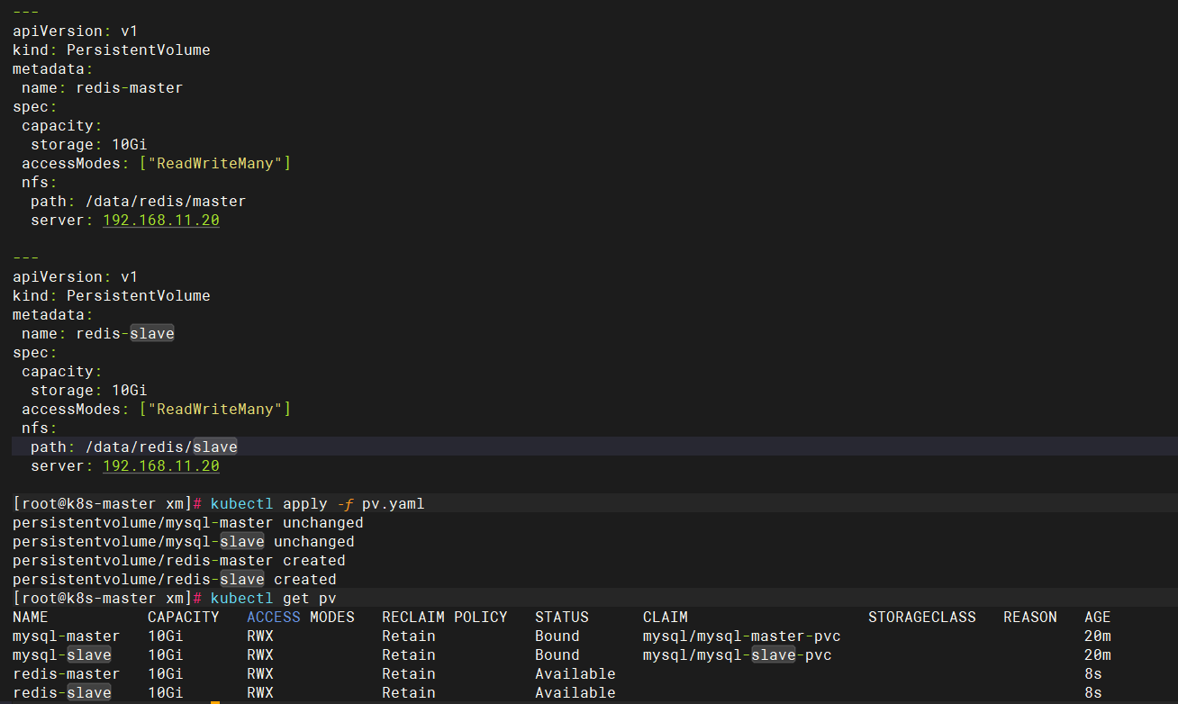The height and width of the screenshot is (704, 1178).
Task: Click 10Gi capacity in the mysql-master row
Action: [x=166, y=636]
